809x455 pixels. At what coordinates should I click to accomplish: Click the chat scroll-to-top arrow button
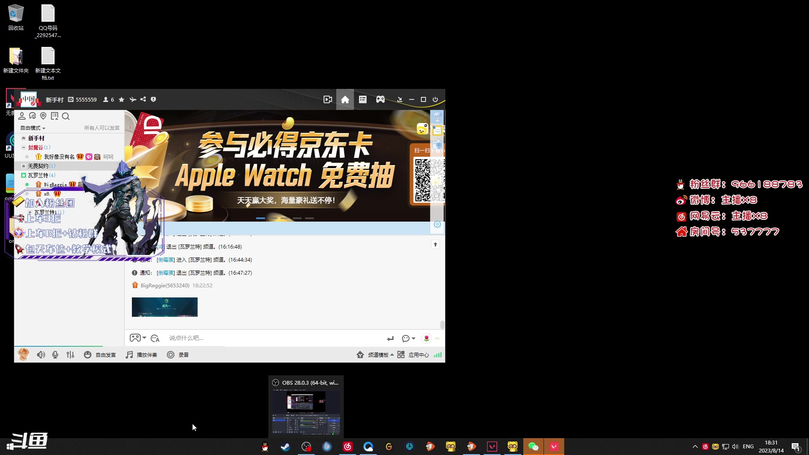point(435,244)
